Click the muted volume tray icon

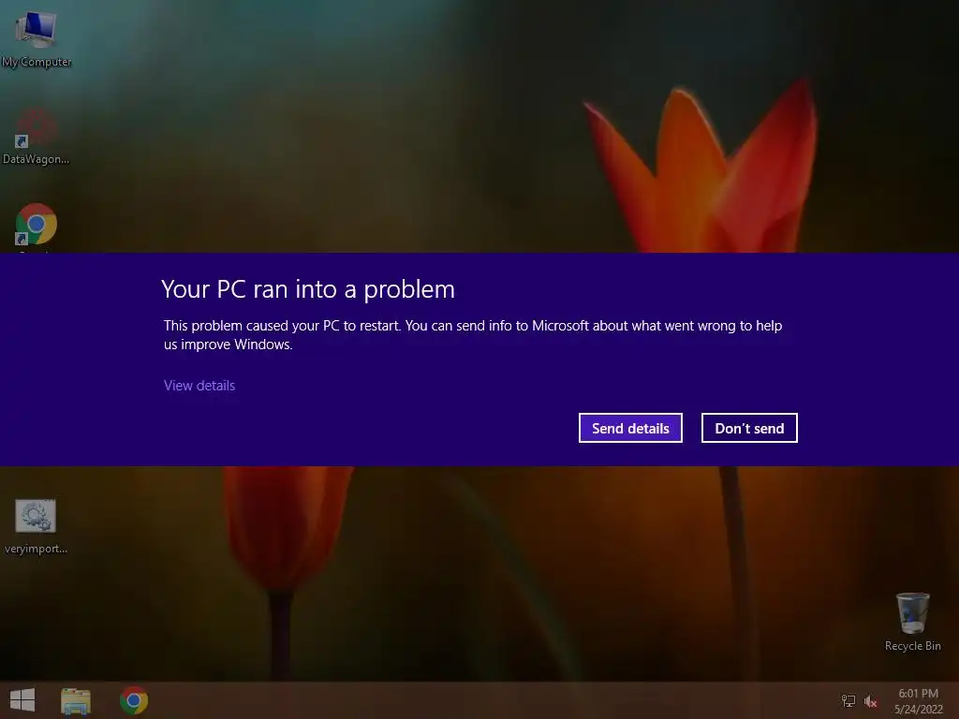[x=871, y=701]
